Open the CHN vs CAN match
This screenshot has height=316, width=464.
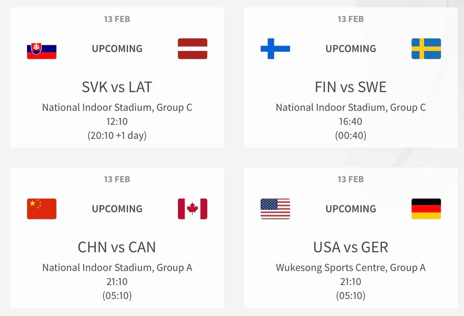tap(117, 247)
